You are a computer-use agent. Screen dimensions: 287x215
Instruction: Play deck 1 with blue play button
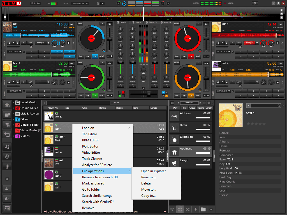(95, 56)
